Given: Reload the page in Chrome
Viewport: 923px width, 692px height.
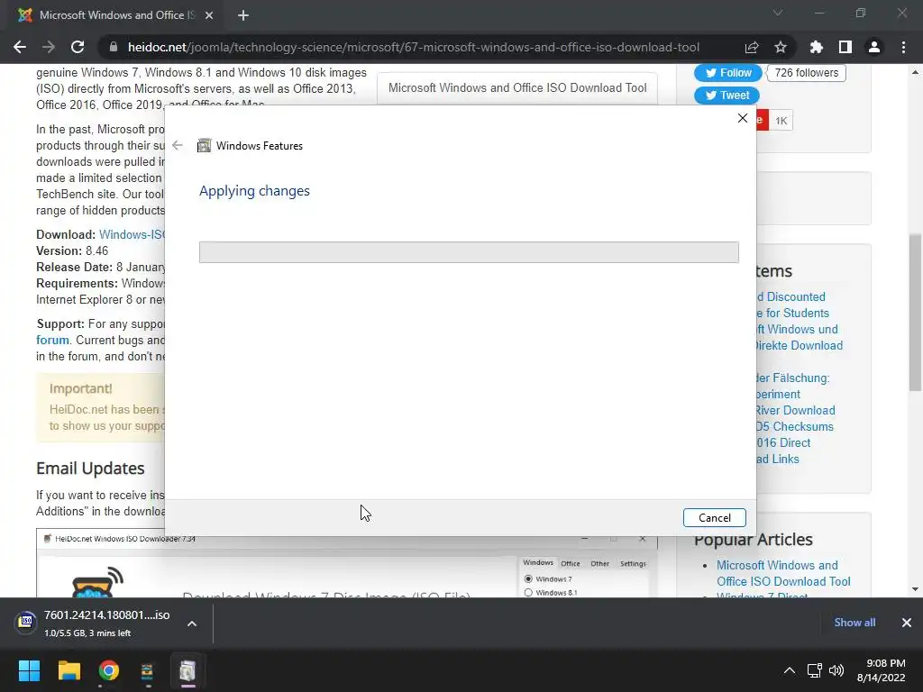Looking at the screenshot, I should 78,47.
